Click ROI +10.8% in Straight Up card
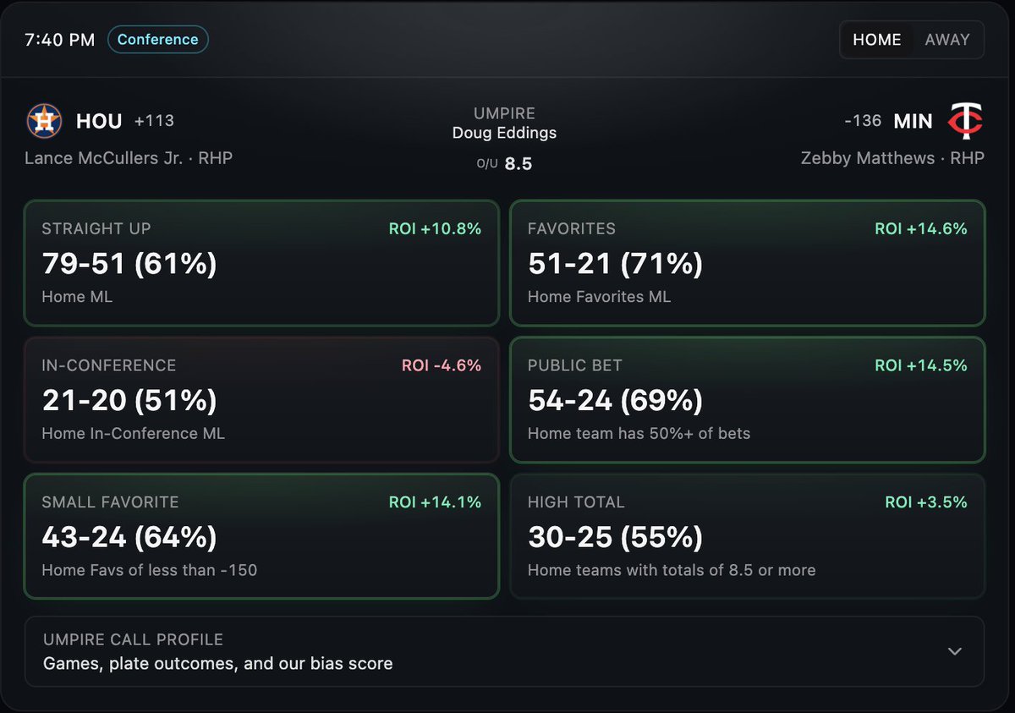Image resolution: width=1015 pixels, height=713 pixels. click(x=435, y=229)
